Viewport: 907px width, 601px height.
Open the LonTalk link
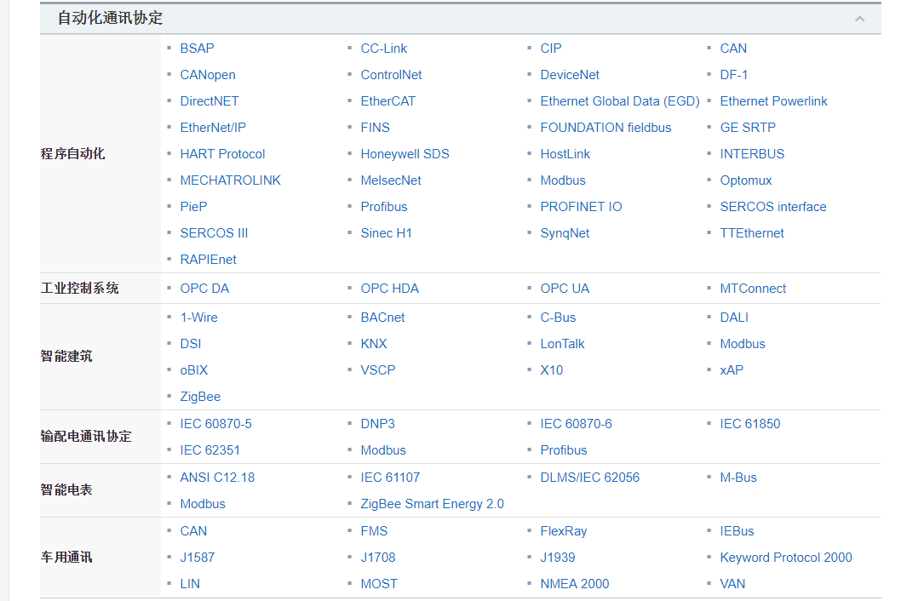[x=562, y=344]
